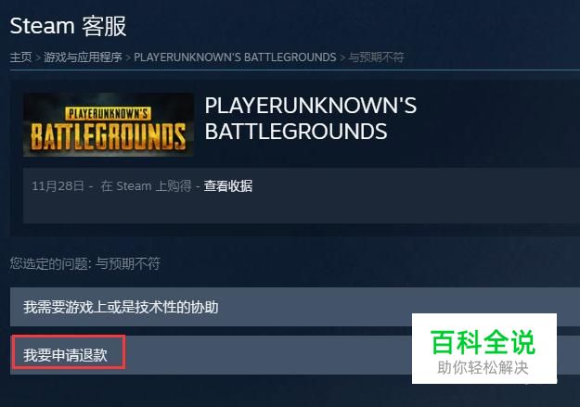
Task: Select PLAYERUNKNOWN'S BATTLEGROUNDS in the breadcrumb trail
Action: coord(235,57)
